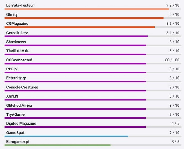Select the Eurogamer.pt review
Image resolution: width=184 pixels, height=149 pixels.
click(x=18, y=142)
